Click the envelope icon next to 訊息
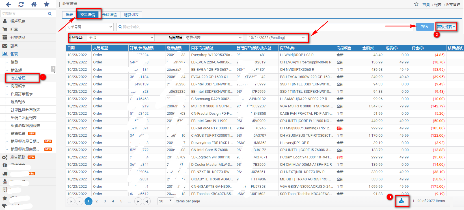The image size is (464, 210). click(5, 46)
